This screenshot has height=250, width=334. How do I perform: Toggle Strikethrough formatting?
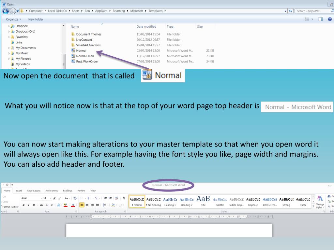41,205
